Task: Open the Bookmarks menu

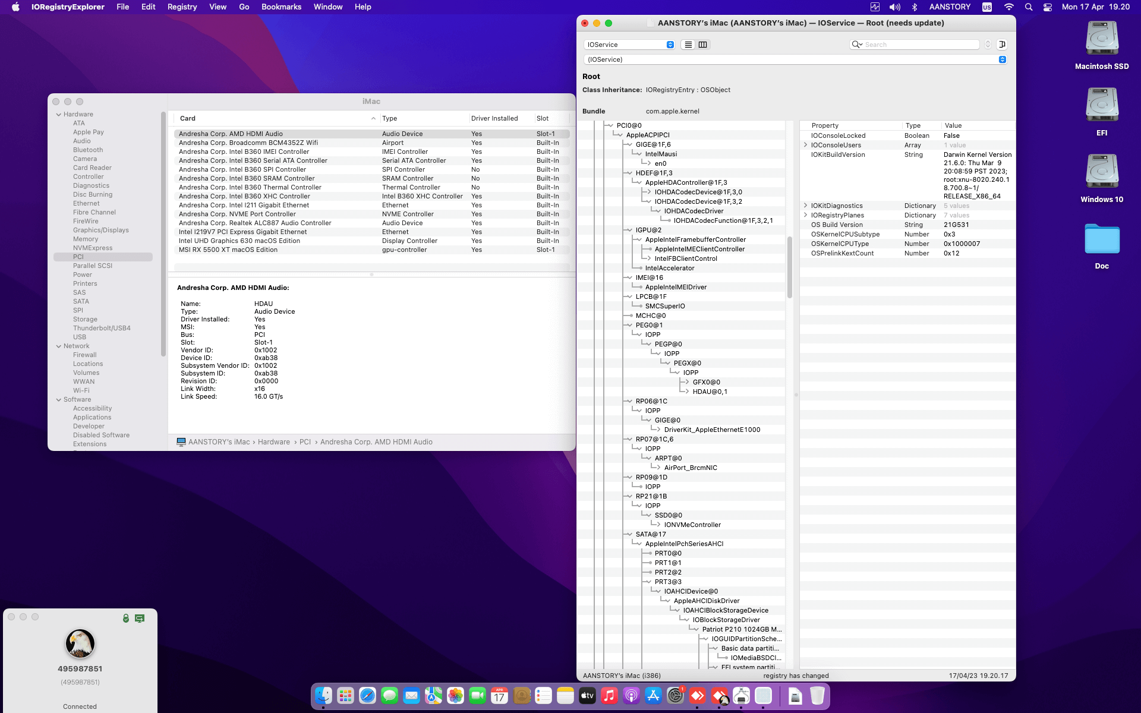Action: coord(281,7)
